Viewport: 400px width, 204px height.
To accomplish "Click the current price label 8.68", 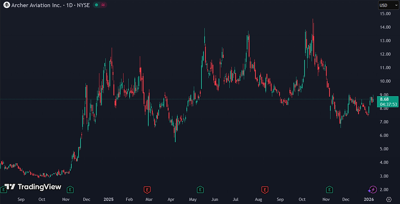I will [384, 100].
